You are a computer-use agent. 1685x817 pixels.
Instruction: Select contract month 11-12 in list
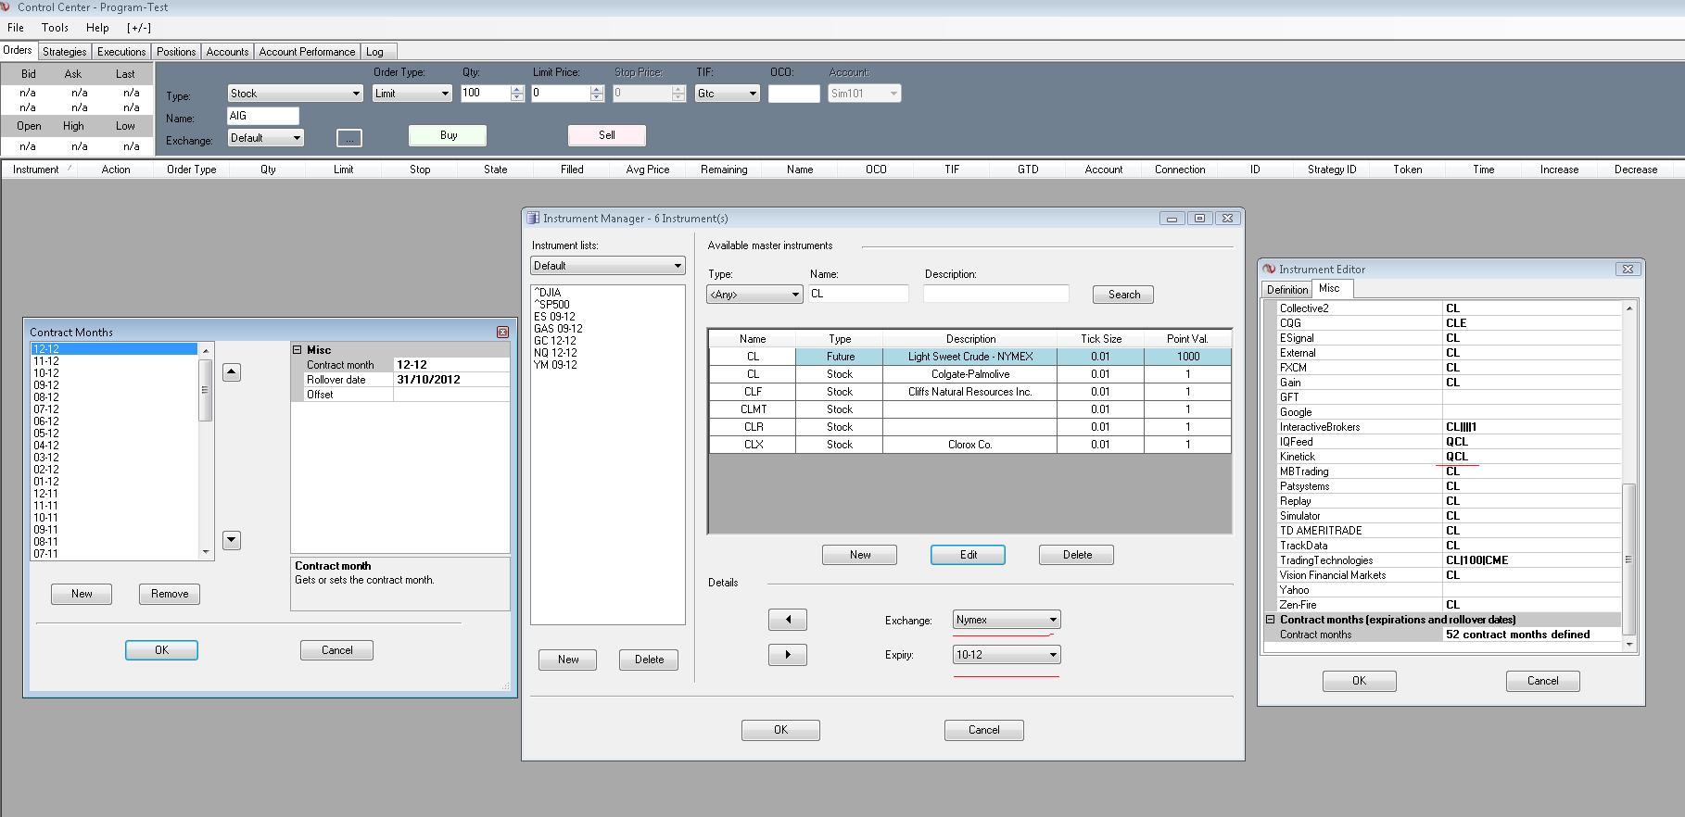click(x=46, y=361)
